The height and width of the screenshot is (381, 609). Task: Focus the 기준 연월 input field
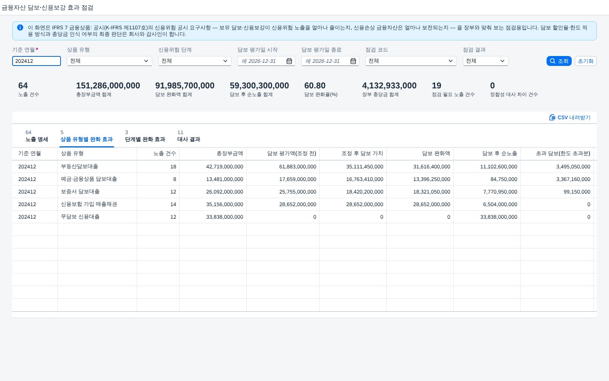[x=37, y=61]
